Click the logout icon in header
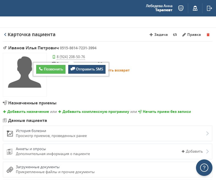The width and height of the screenshot is (216, 180). coord(209,8)
